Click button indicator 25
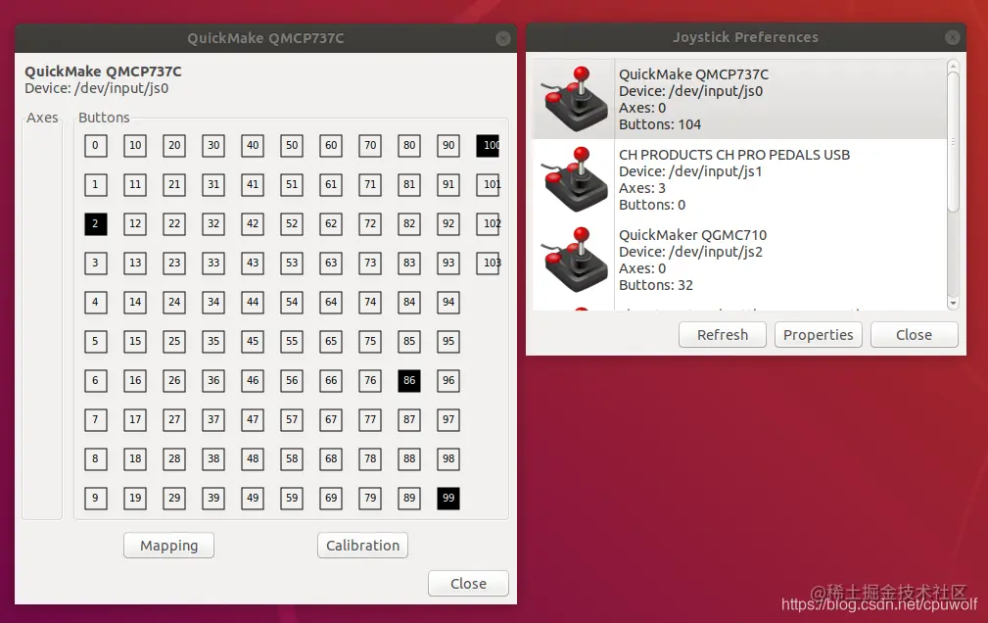Image resolution: width=988 pixels, height=623 pixels. pos(174,342)
